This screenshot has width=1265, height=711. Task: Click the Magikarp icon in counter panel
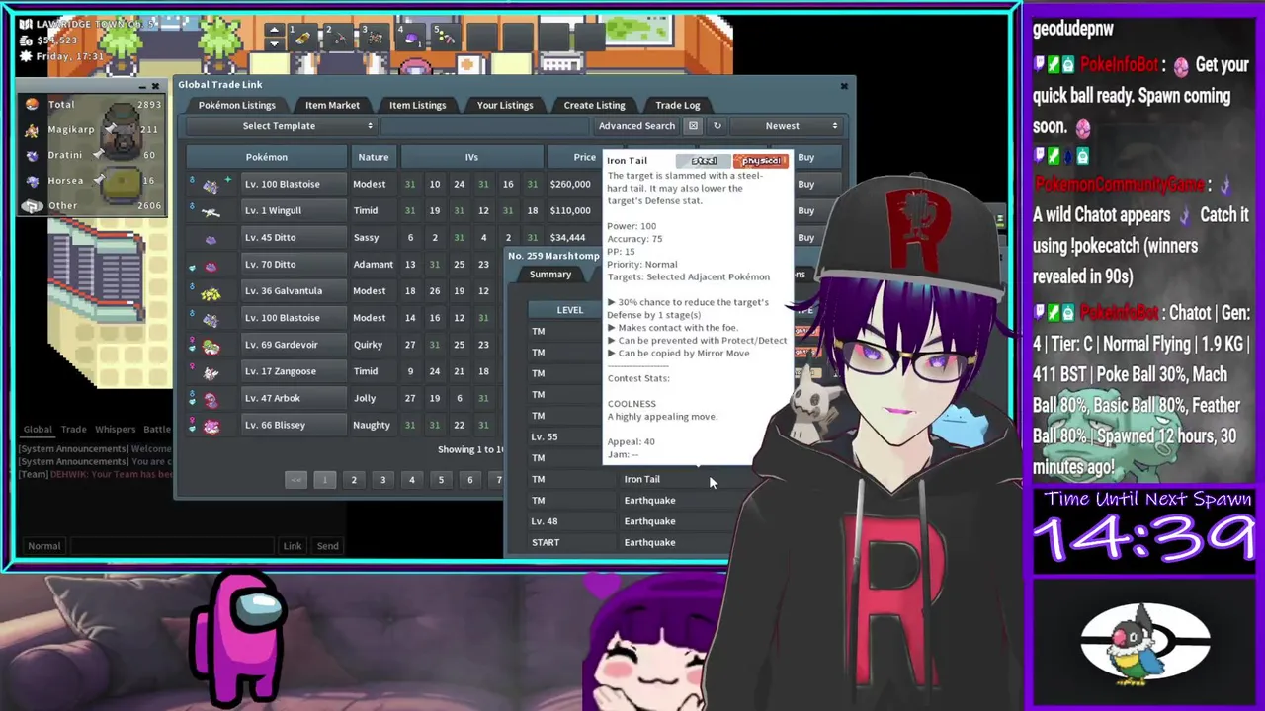pos(32,129)
